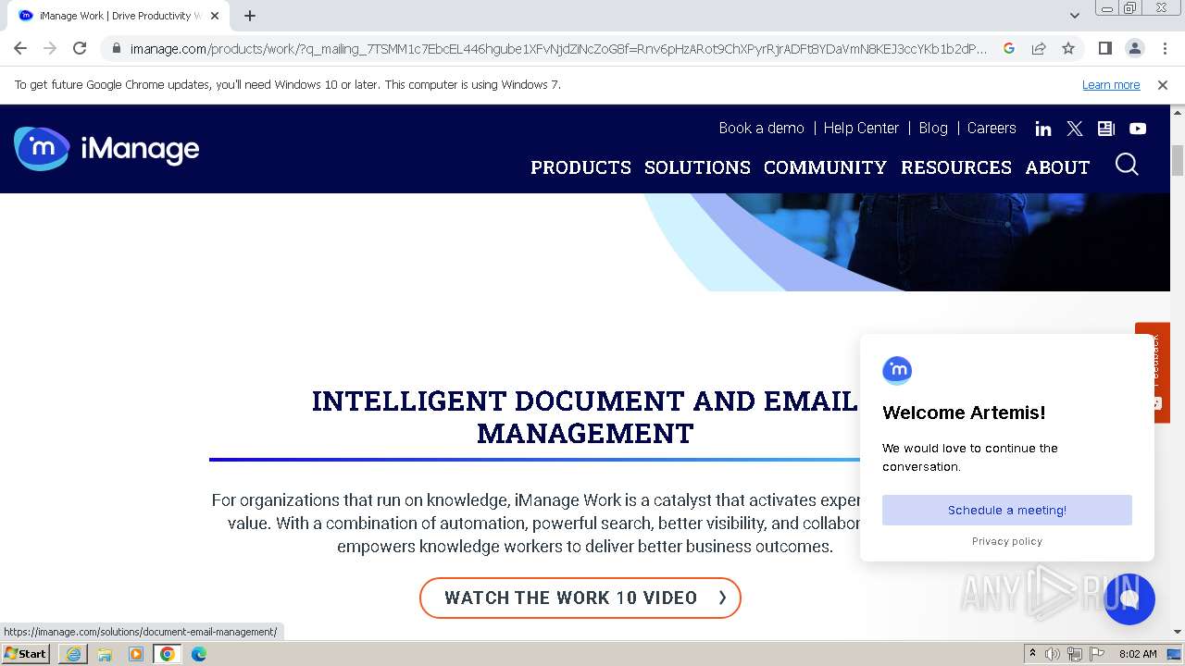Image resolution: width=1185 pixels, height=666 pixels.
Task: Open chat bubble launcher
Action: click(x=1129, y=598)
